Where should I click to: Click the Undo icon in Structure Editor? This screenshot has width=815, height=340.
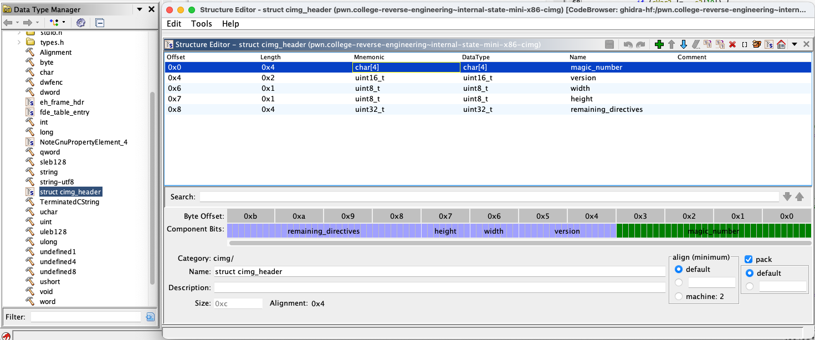(x=628, y=44)
